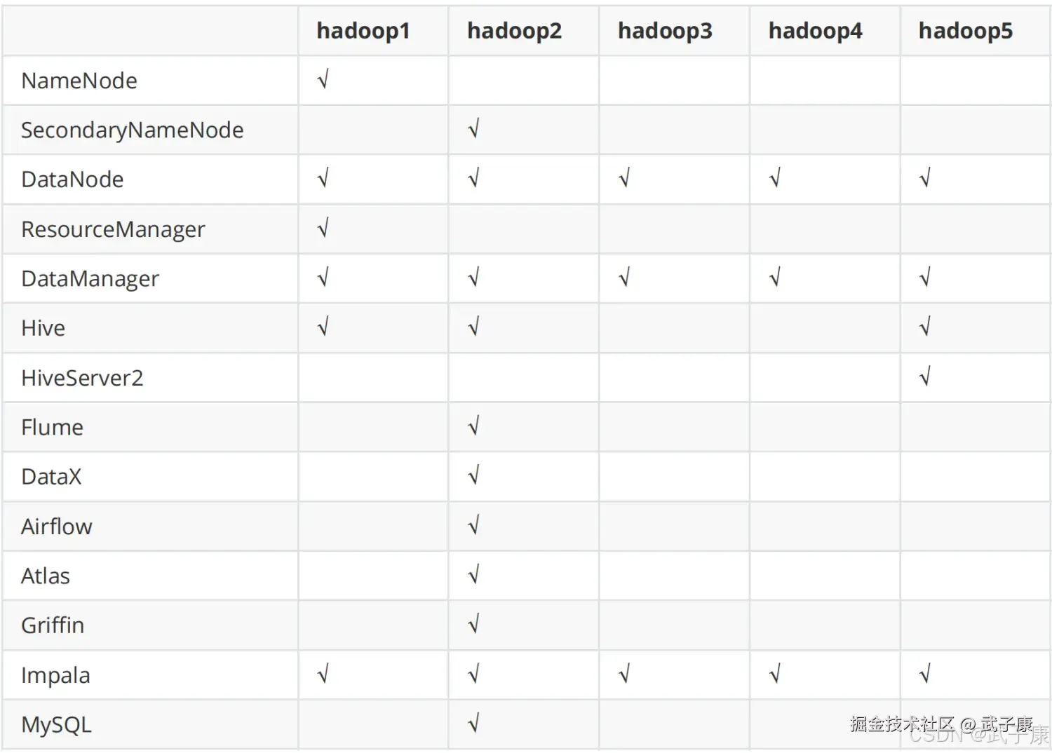Click the ResourceManager checkmark under hadoop1
This screenshot has width=1052, height=753.
(323, 229)
